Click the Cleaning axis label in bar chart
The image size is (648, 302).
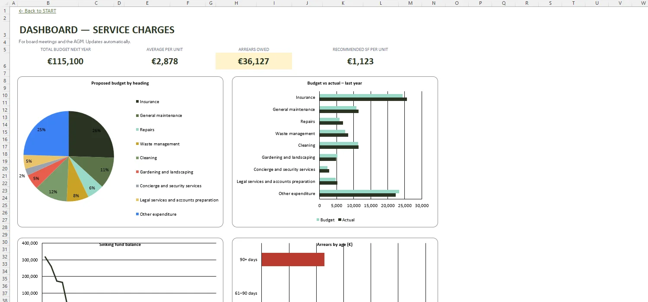pos(307,145)
